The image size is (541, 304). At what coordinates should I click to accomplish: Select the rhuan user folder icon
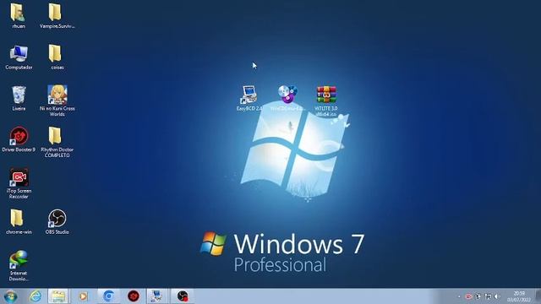(x=19, y=16)
